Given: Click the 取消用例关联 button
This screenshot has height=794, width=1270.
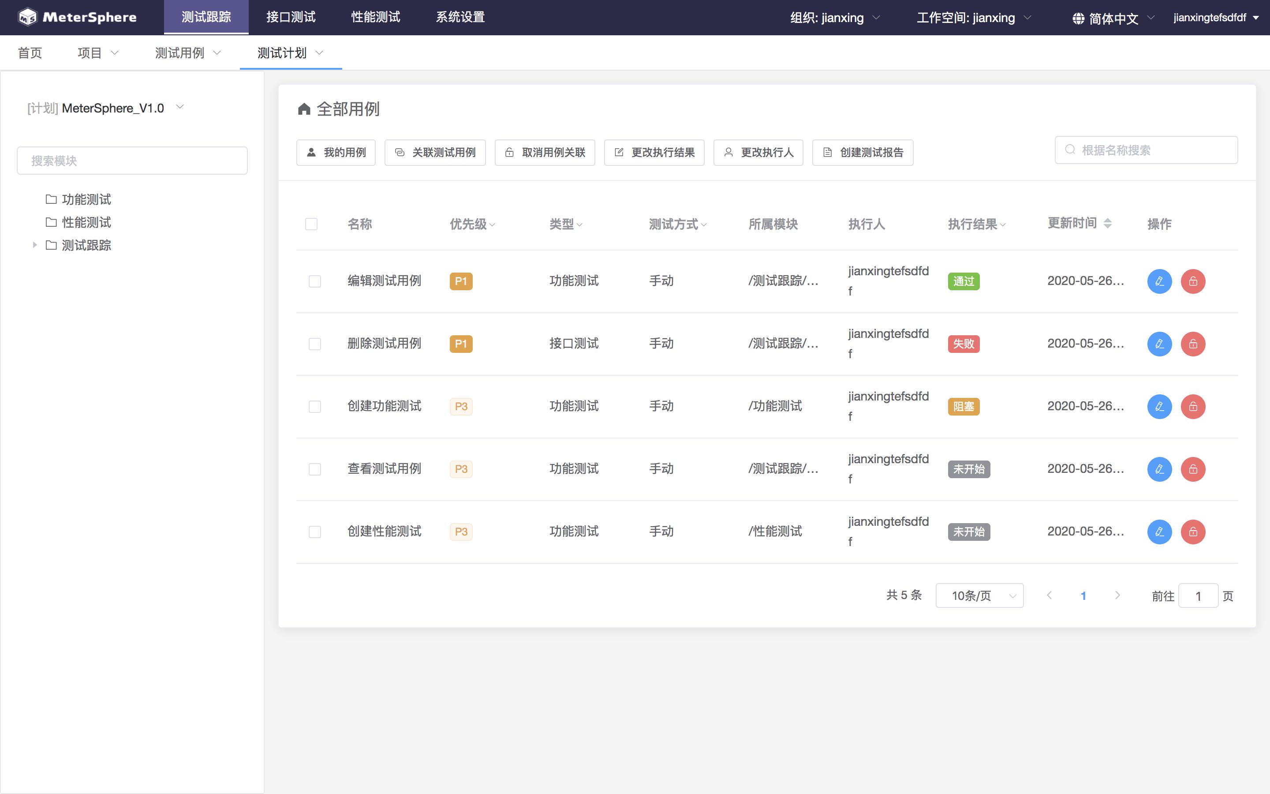Looking at the screenshot, I should point(545,152).
